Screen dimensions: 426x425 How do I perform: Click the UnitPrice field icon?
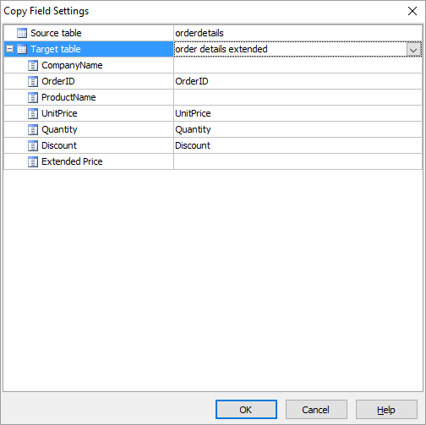click(33, 113)
